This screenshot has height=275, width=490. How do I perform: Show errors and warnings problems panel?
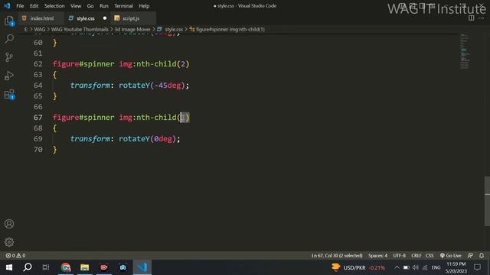click(15, 255)
